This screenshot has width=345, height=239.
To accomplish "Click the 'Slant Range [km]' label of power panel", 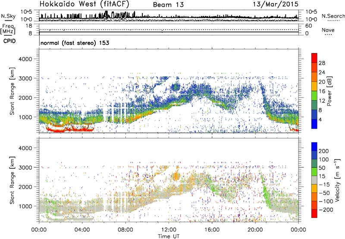I will coord(12,91).
